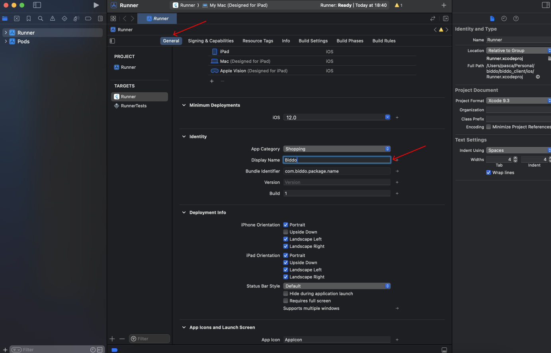This screenshot has width=551, height=353.
Task: Enable Requires full screen checkbox
Action: click(285, 301)
